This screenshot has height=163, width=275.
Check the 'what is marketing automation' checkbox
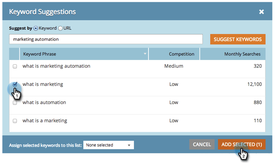coord(15,66)
